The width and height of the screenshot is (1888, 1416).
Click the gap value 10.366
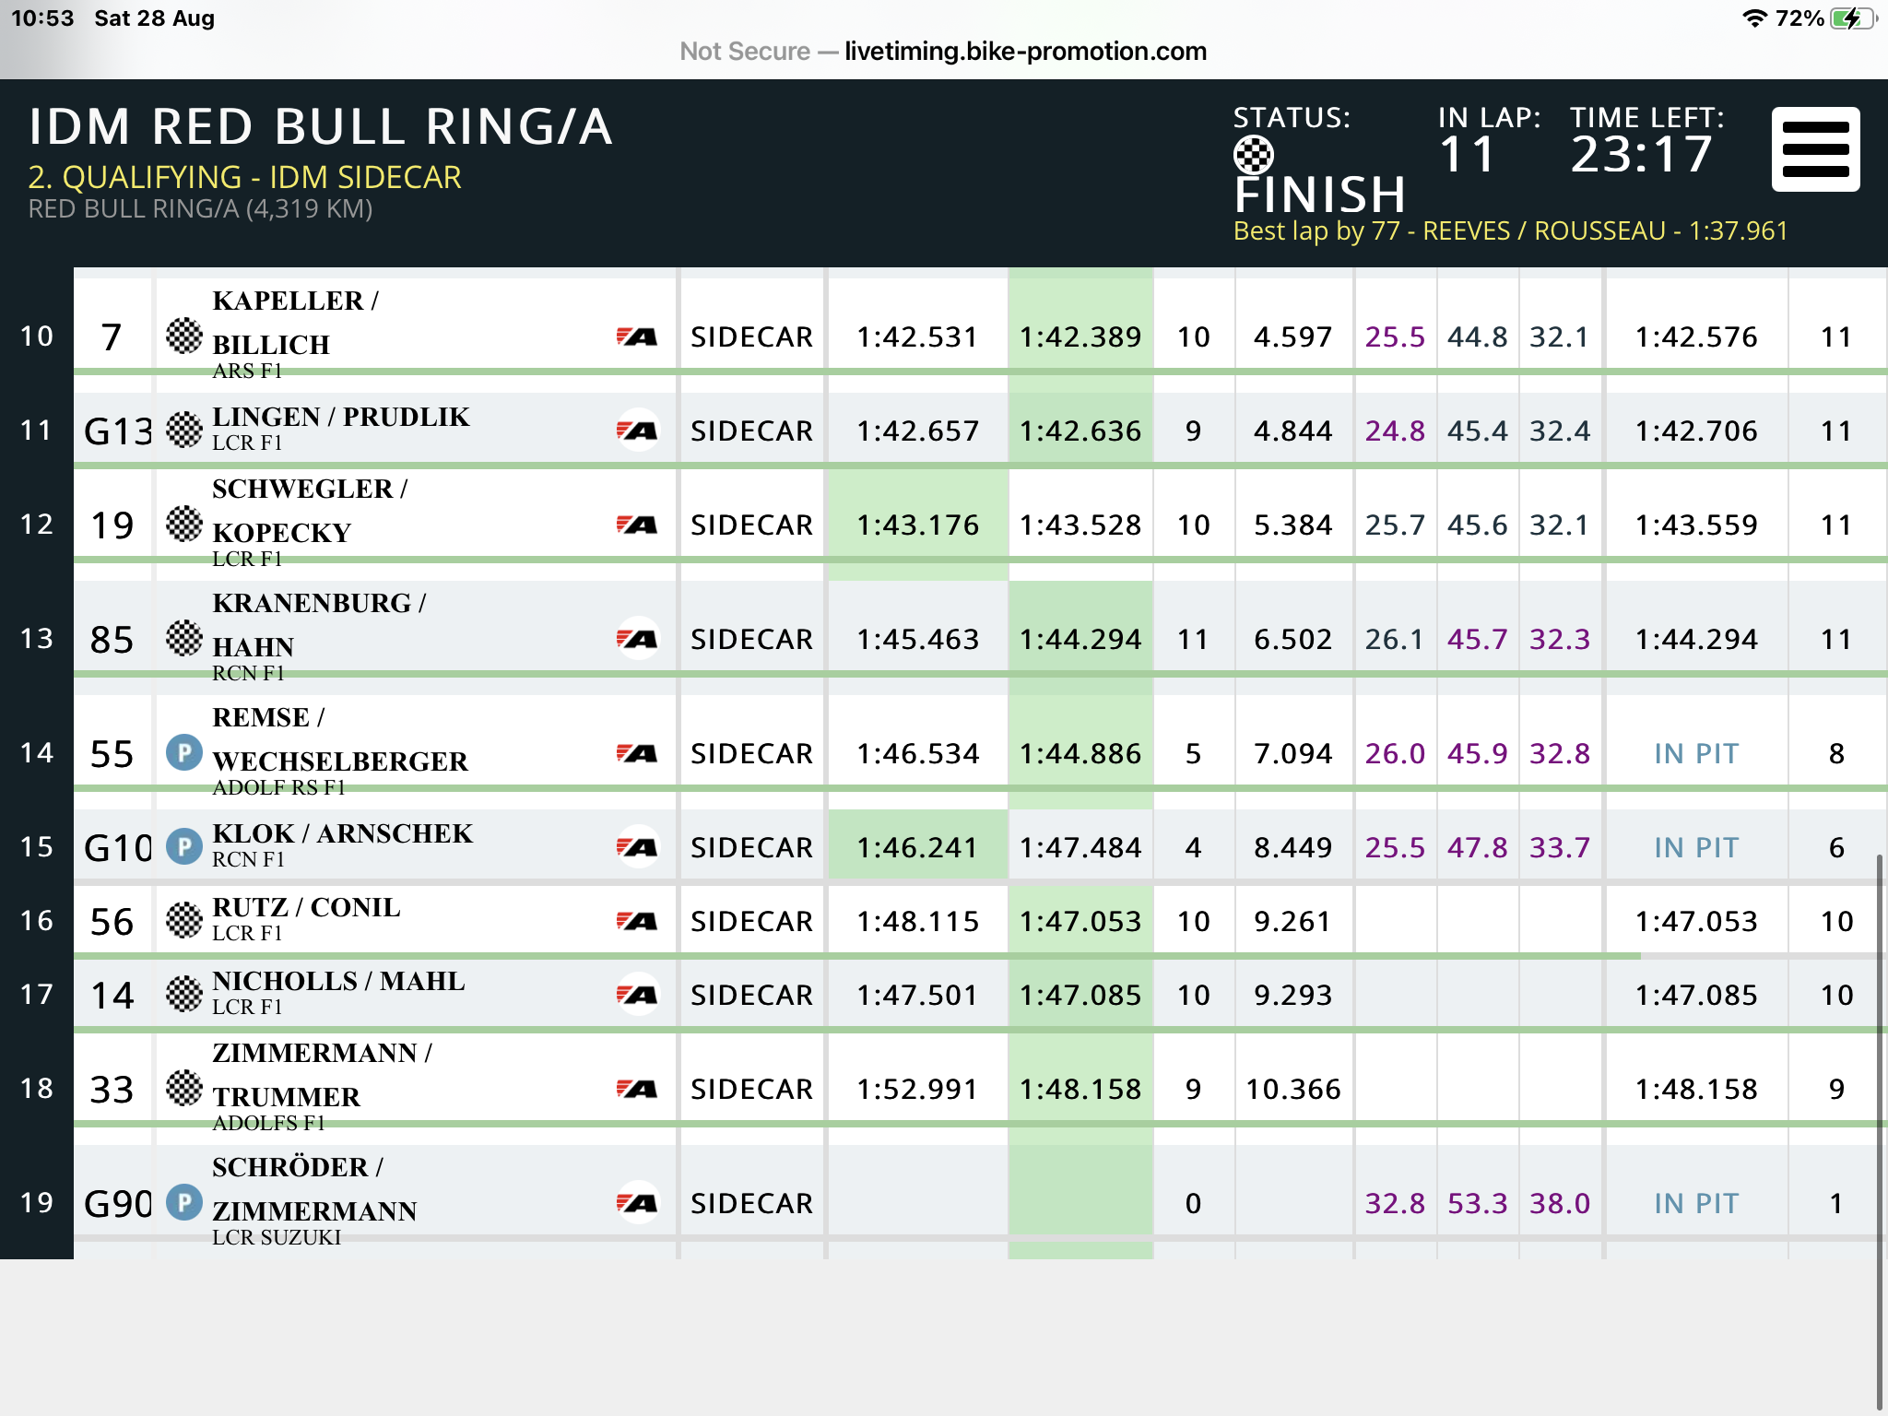[x=1292, y=1089]
